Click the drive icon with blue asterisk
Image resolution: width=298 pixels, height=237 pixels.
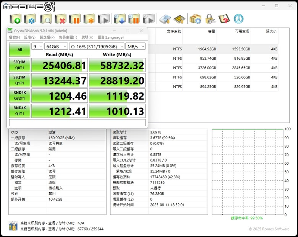pyautogui.click(x=30, y=19)
